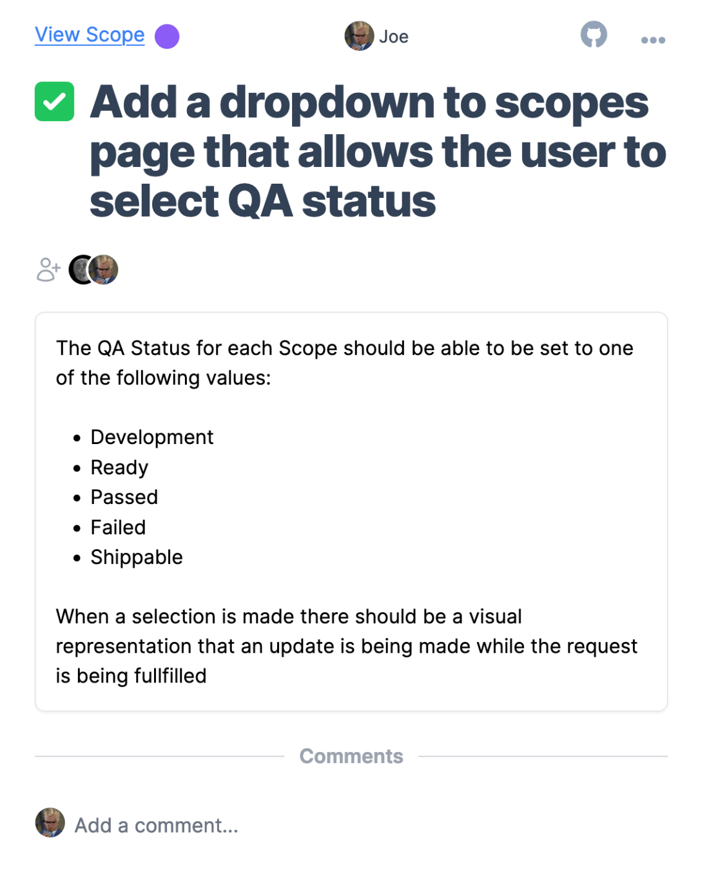Click the user avatar beside comment box
Screen dimensions: 709x872
[x=50, y=823]
